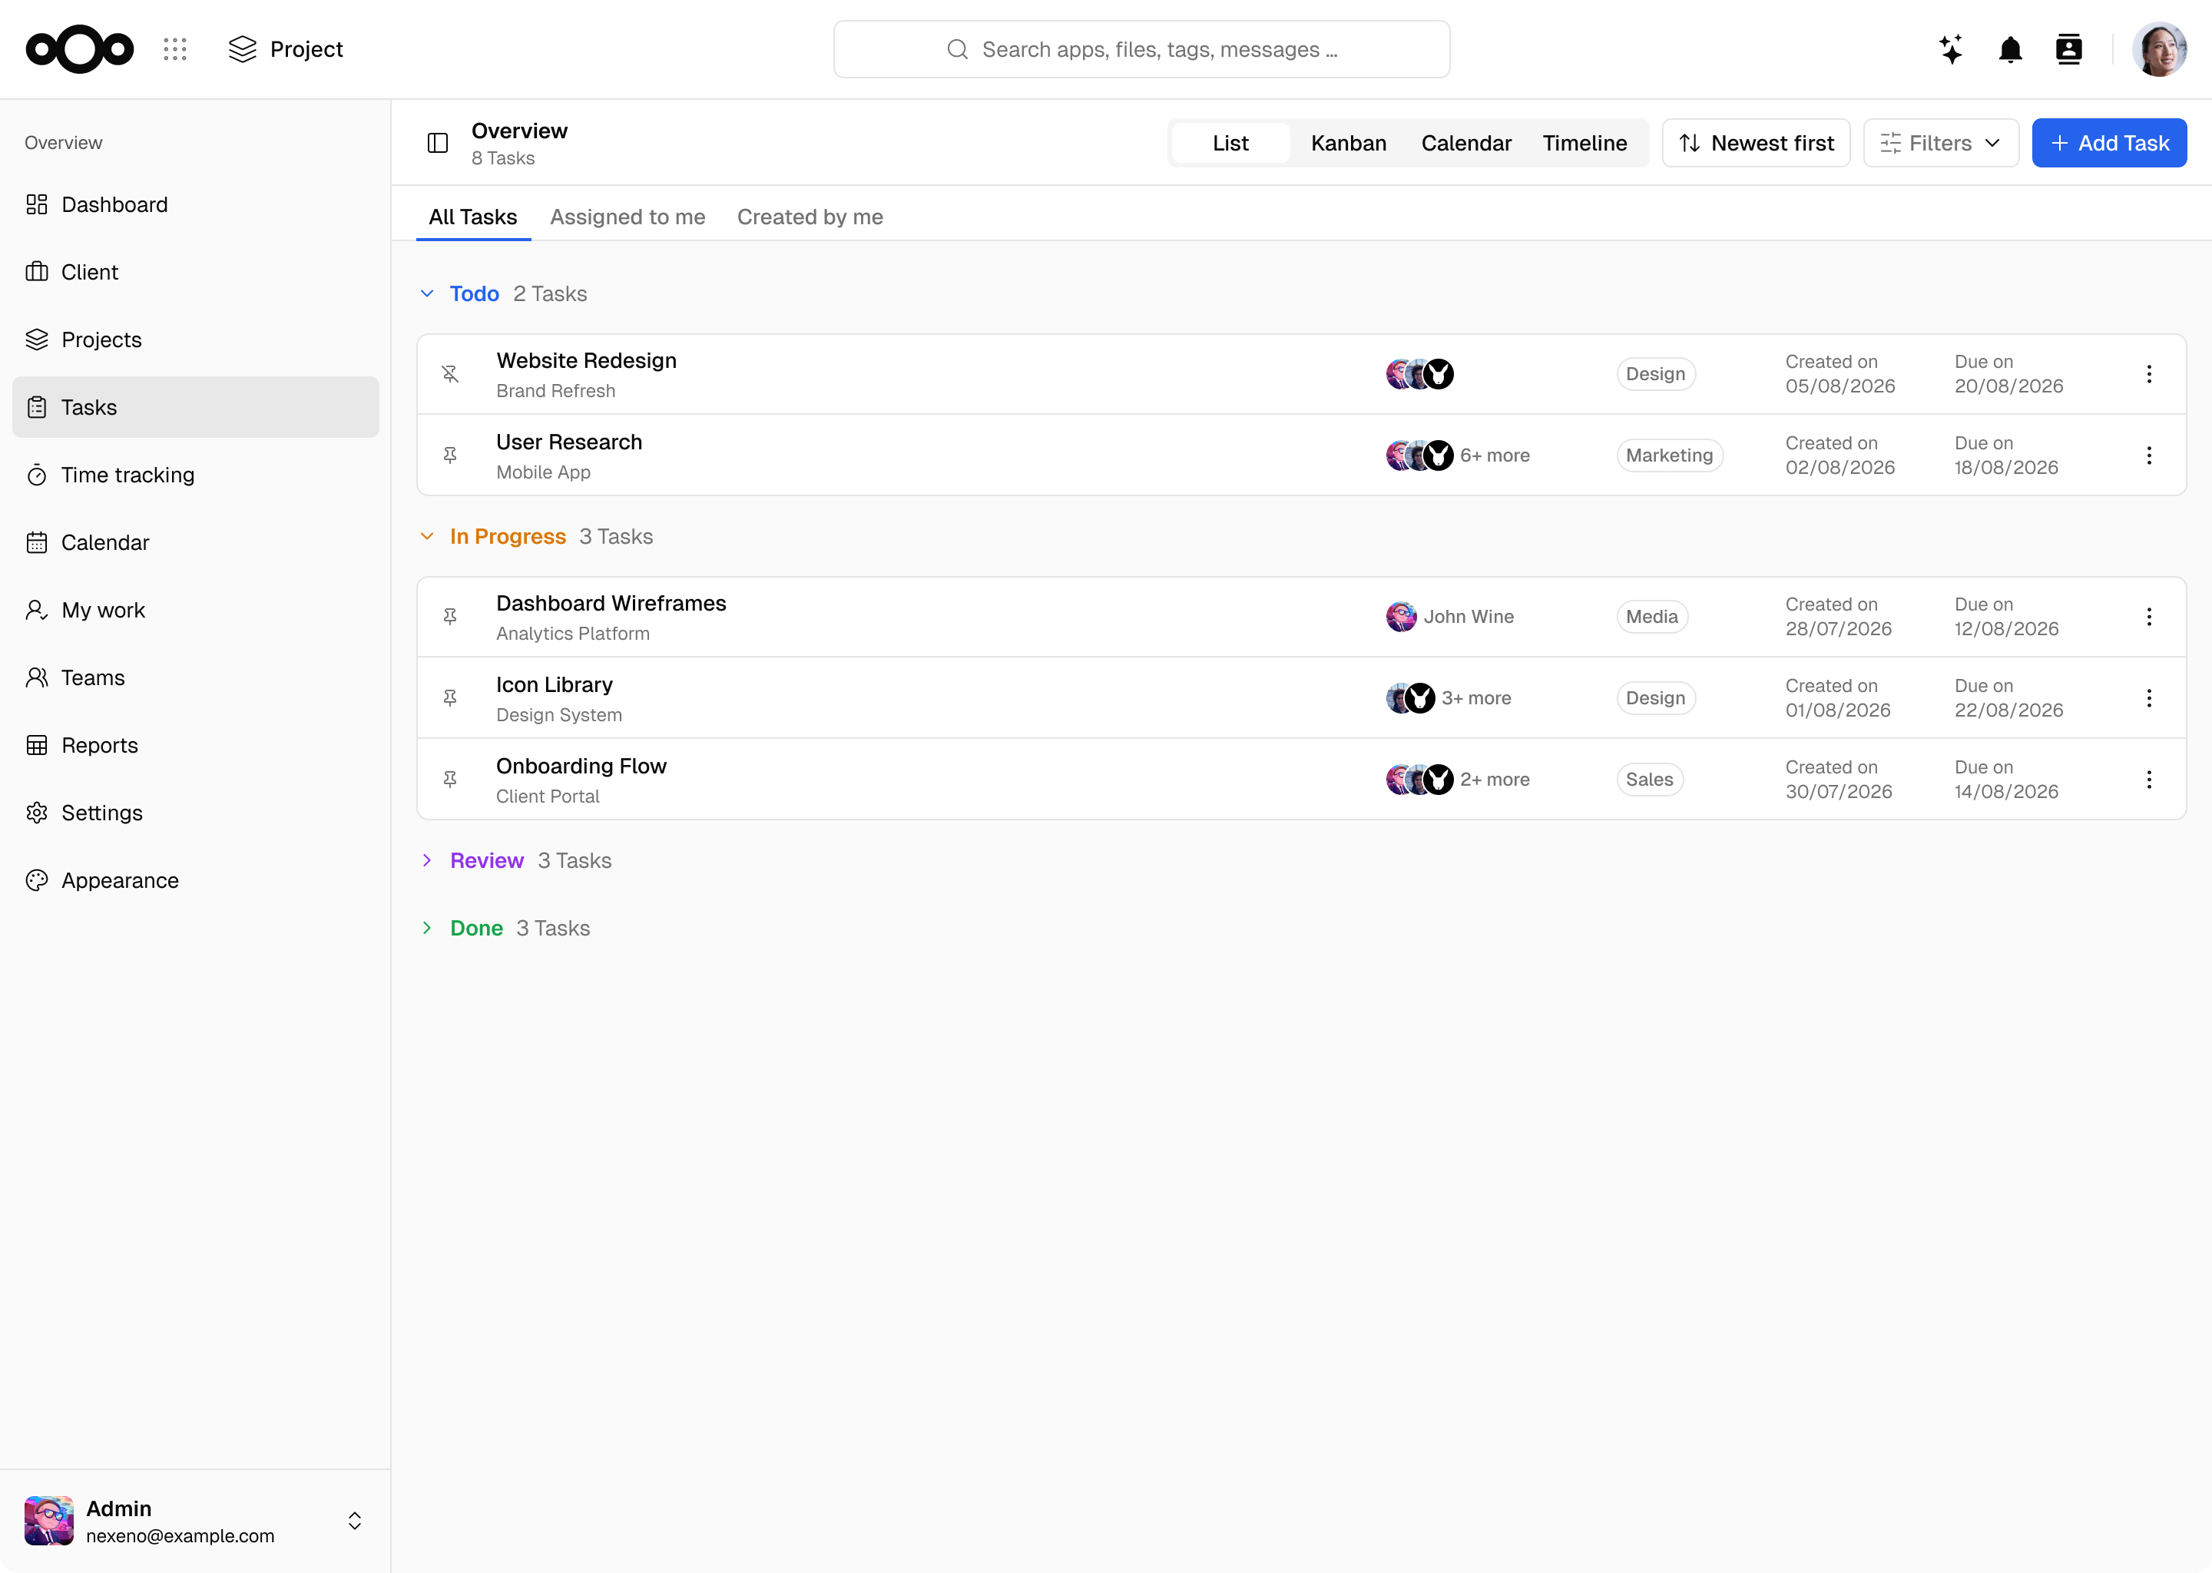The width and height of the screenshot is (2212, 1573).
Task: Open the notifications bell
Action: pos(2011,49)
